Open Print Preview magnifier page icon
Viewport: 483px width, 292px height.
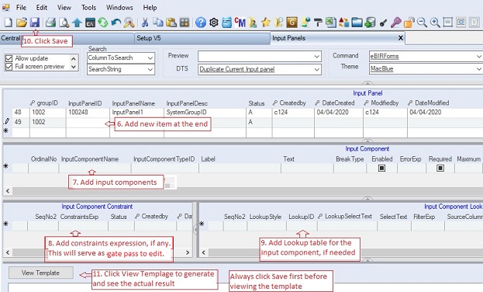(x=64, y=23)
